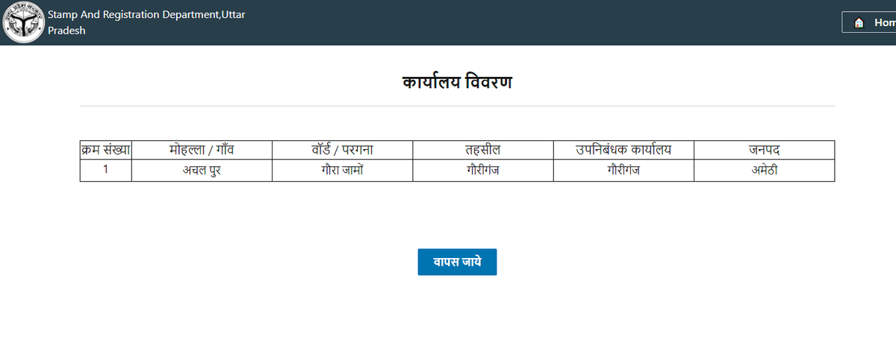
Task: Select the अचल पुर village cell
Action: coord(202,170)
